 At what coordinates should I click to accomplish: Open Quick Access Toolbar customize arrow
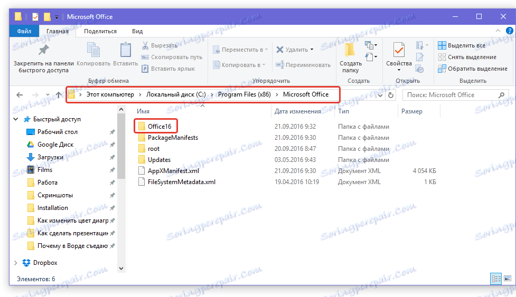click(x=57, y=17)
